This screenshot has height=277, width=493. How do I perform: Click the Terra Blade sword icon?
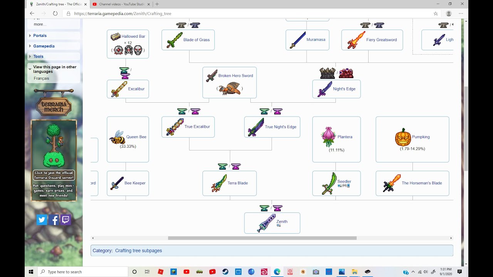point(219,183)
